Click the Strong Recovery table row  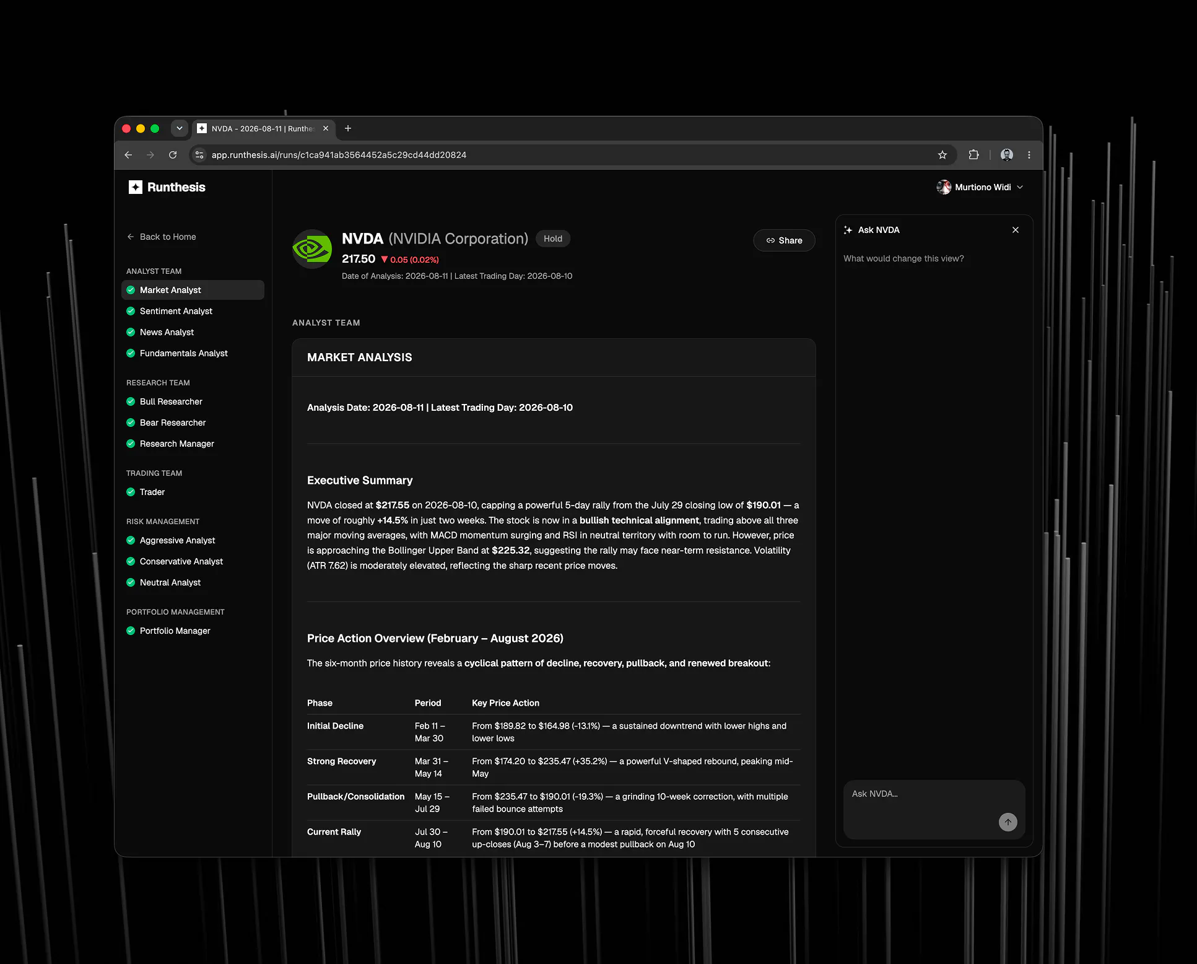point(554,768)
